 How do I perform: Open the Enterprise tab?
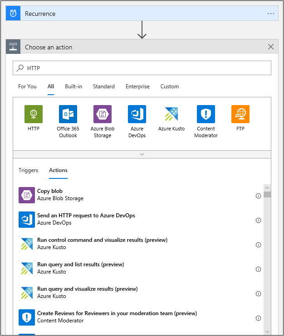(x=137, y=86)
